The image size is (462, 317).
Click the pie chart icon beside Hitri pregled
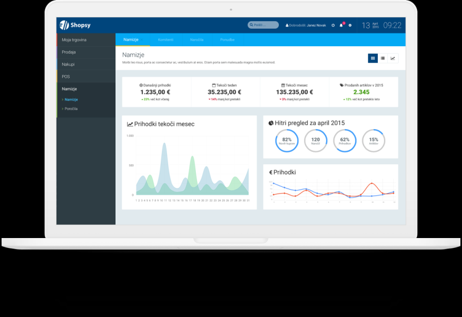(271, 123)
